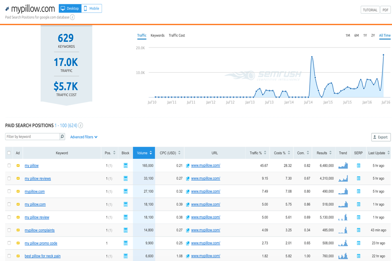Click trend chart for 'mypillow.com' keyword row

(x=343, y=191)
